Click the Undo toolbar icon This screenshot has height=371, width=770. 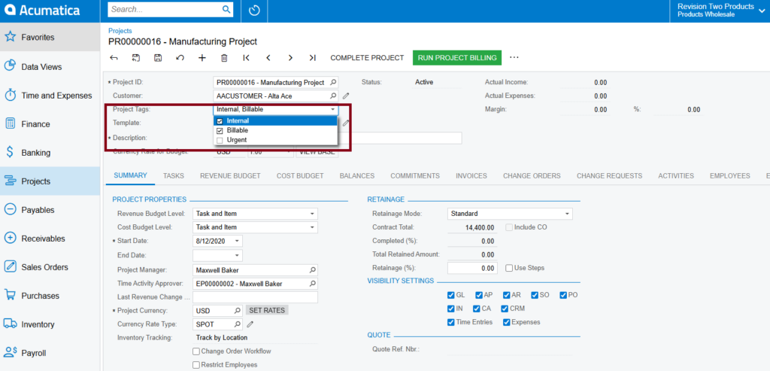pos(180,57)
